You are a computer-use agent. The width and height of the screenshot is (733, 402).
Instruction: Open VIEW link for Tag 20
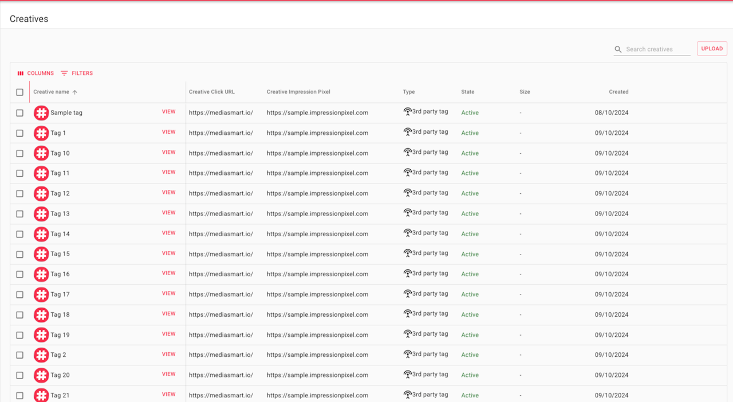[x=168, y=375]
